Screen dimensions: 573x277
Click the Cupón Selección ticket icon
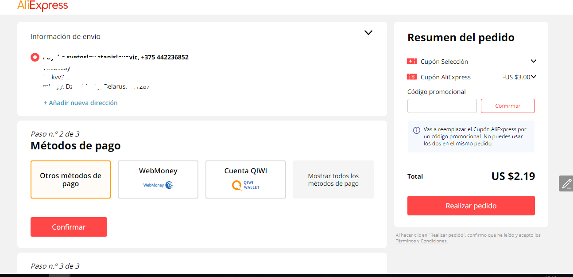coord(412,61)
